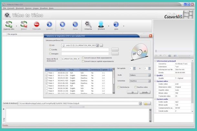Viewport: 197px width, 131px height.
Task: Open the destination folder path dropdown
Action: 140,103
